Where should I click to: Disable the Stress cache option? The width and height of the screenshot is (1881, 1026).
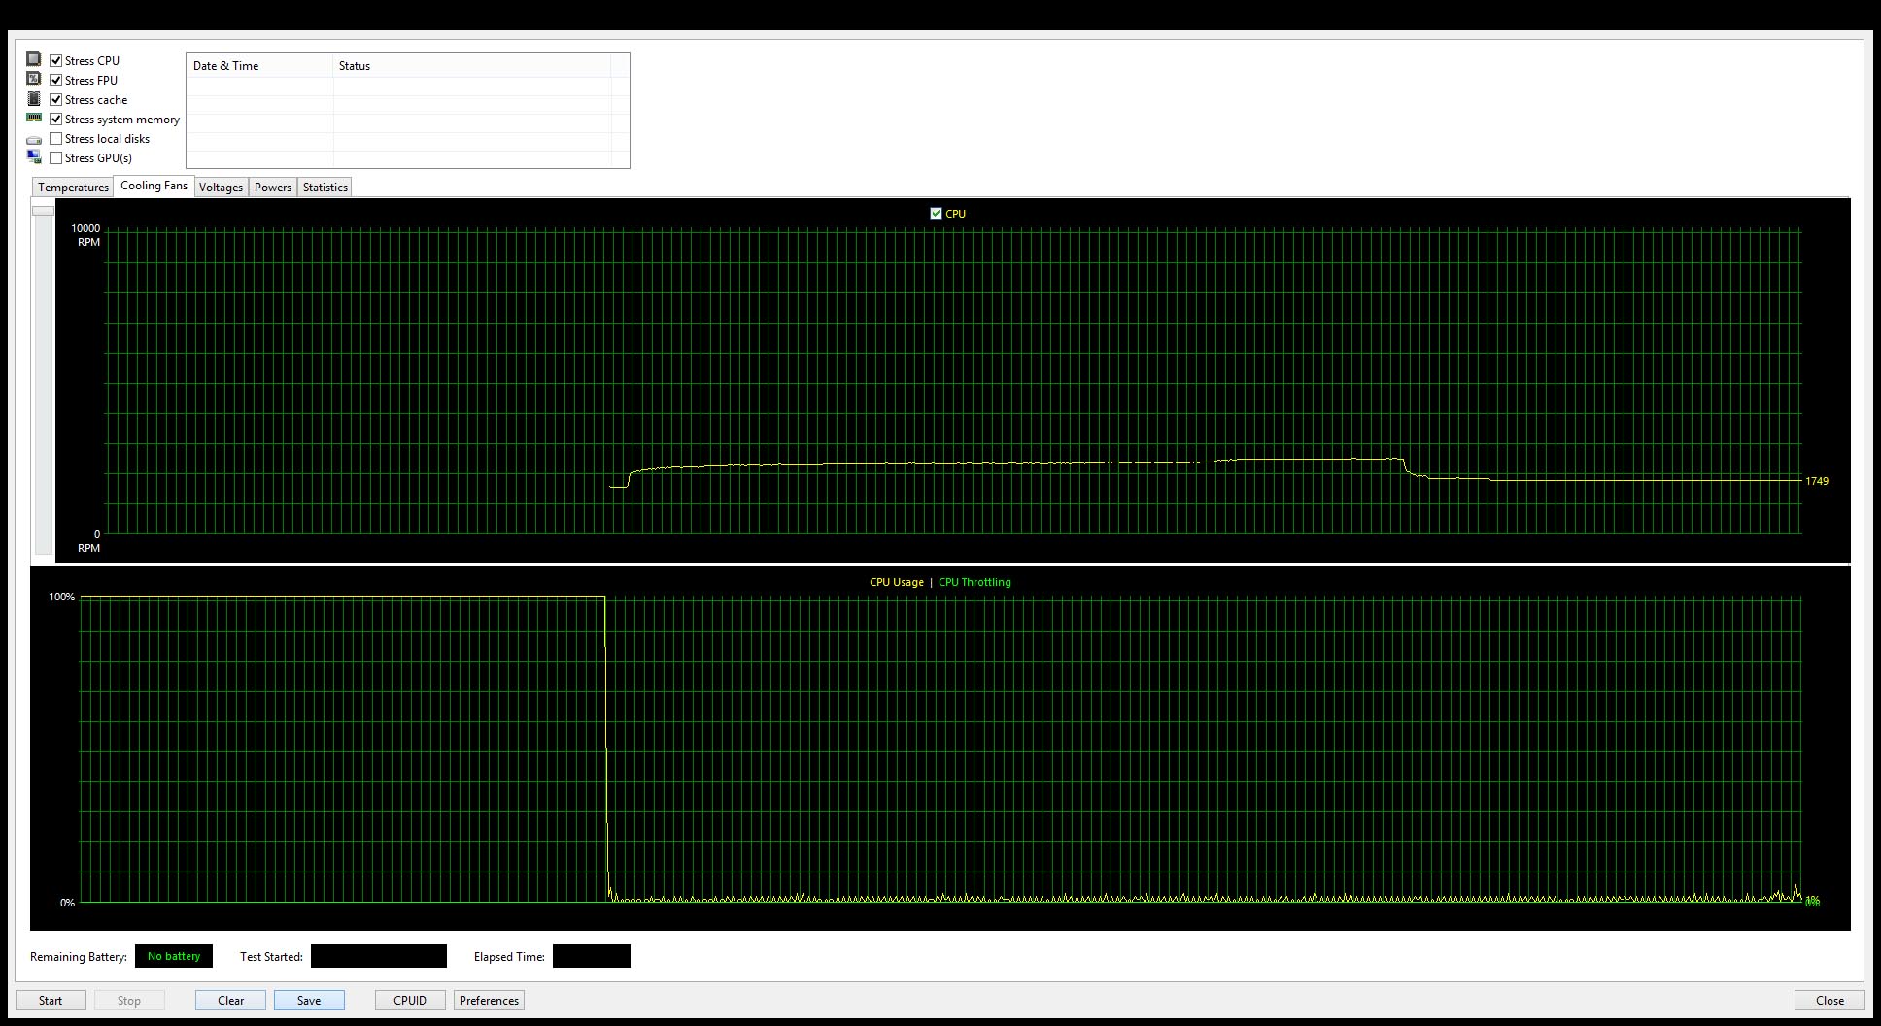click(x=56, y=99)
